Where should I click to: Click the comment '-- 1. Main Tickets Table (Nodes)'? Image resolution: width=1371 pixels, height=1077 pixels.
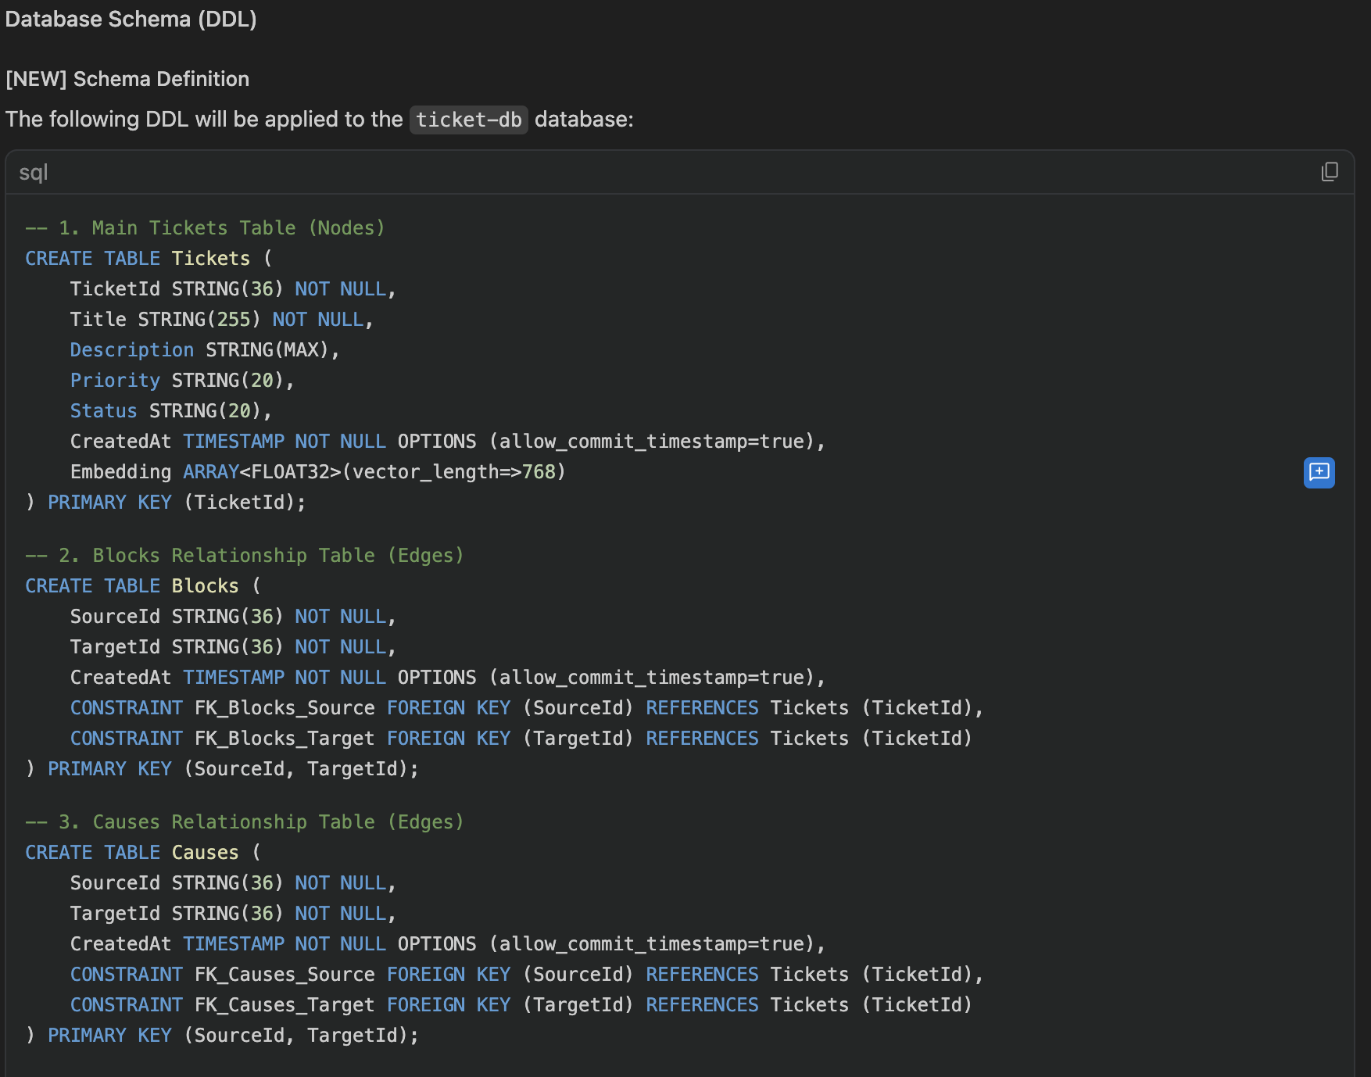click(206, 227)
